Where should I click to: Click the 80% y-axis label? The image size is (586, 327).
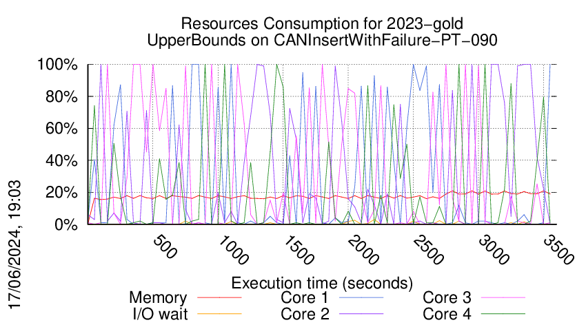tap(61, 96)
